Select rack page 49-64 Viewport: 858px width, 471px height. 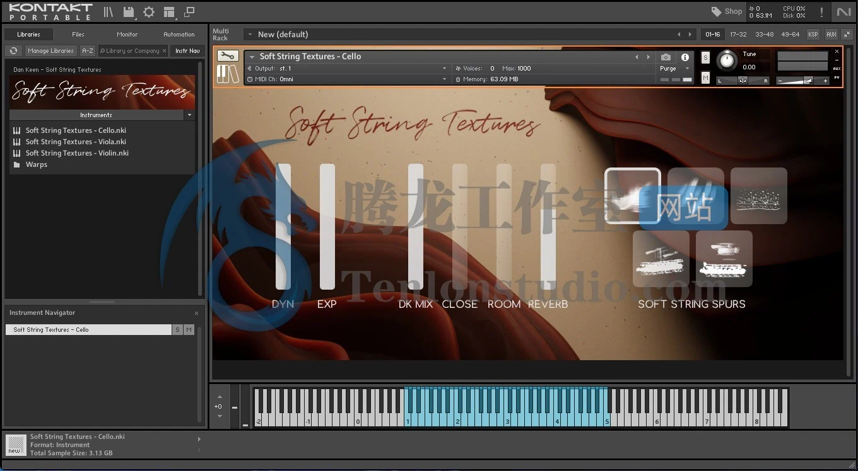tap(790, 35)
